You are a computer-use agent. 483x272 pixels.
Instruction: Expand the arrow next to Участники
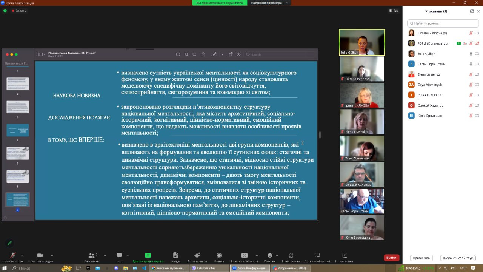(105, 255)
